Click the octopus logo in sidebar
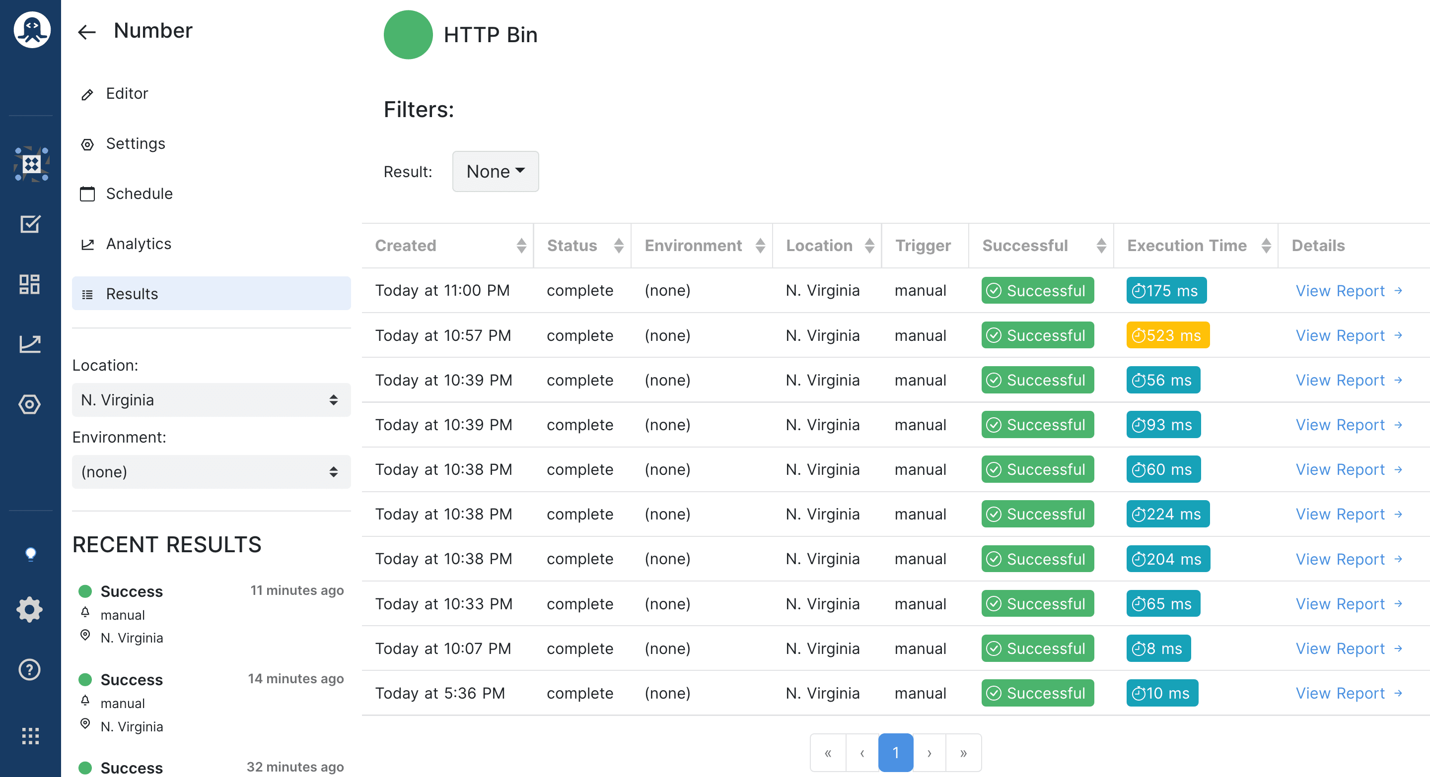This screenshot has height=777, width=1430. (31, 30)
